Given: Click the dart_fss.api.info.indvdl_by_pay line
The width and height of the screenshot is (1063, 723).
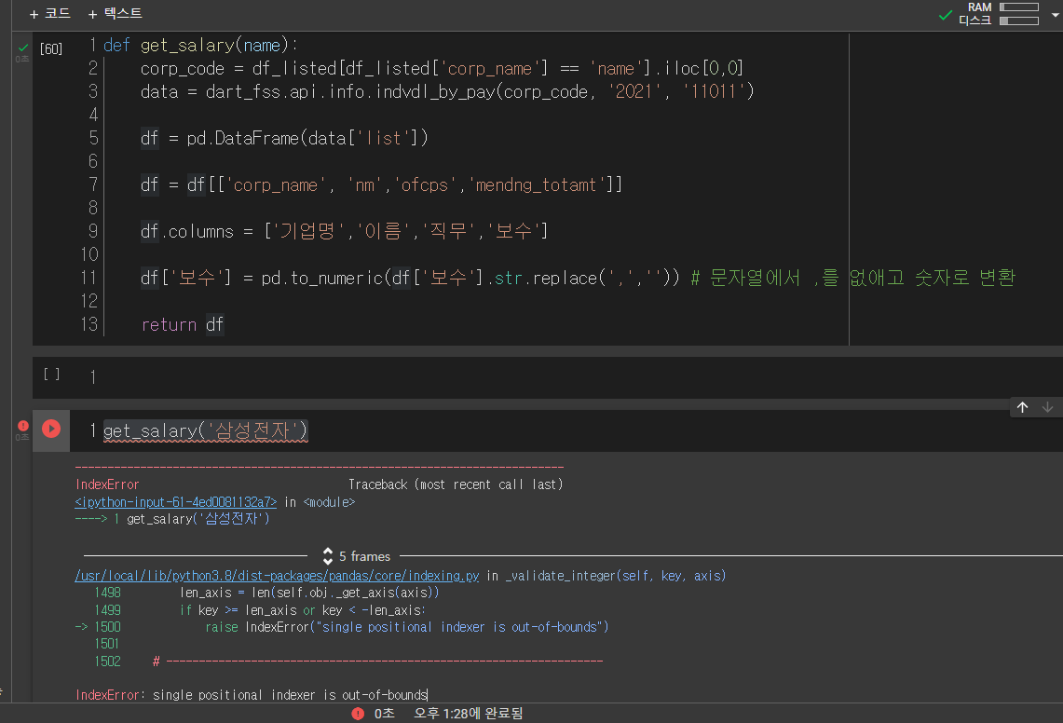Looking at the screenshot, I should tap(447, 91).
